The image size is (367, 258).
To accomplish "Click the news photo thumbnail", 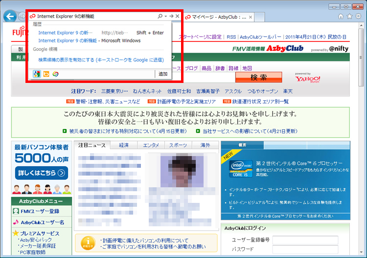I will tap(182, 170).
